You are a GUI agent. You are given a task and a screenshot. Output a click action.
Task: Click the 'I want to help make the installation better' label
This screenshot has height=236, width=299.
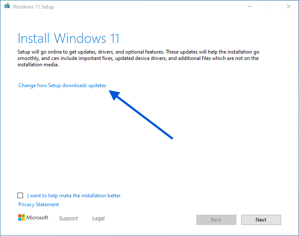[74, 196]
